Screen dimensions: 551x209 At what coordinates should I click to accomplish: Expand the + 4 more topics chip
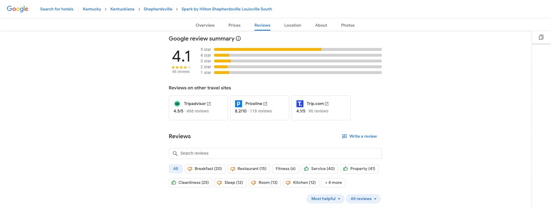tap(333, 183)
